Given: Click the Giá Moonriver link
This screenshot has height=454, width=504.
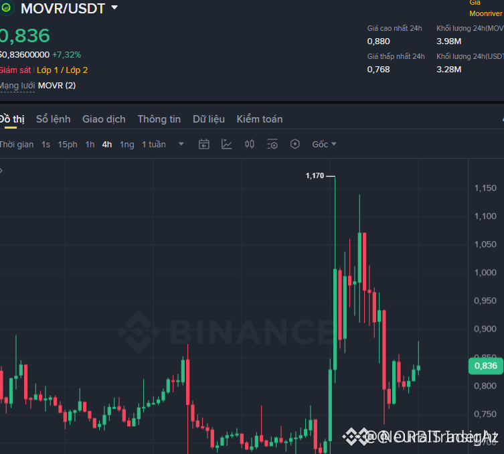Looking at the screenshot, I should point(486,8).
